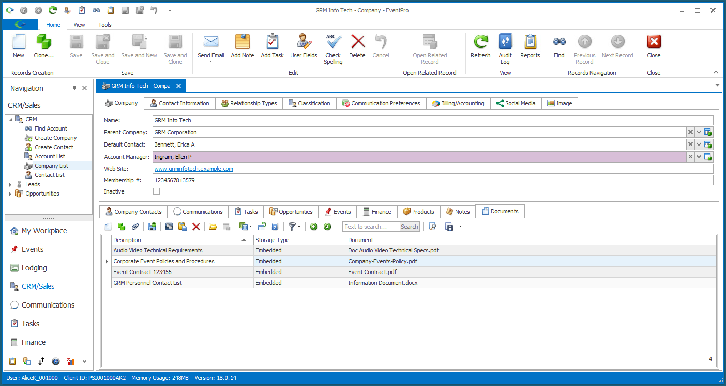The width and height of the screenshot is (726, 386).
Task: Switch to the Tools ribbon tab
Action: pyautogui.click(x=105, y=25)
